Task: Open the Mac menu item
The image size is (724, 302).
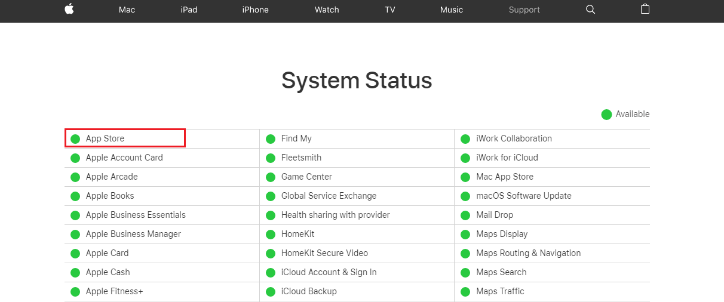Action: click(127, 10)
